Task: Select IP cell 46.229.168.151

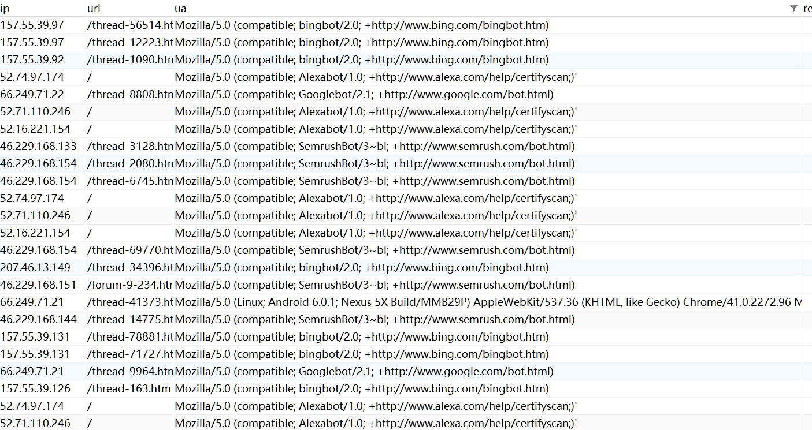Action: (43, 285)
